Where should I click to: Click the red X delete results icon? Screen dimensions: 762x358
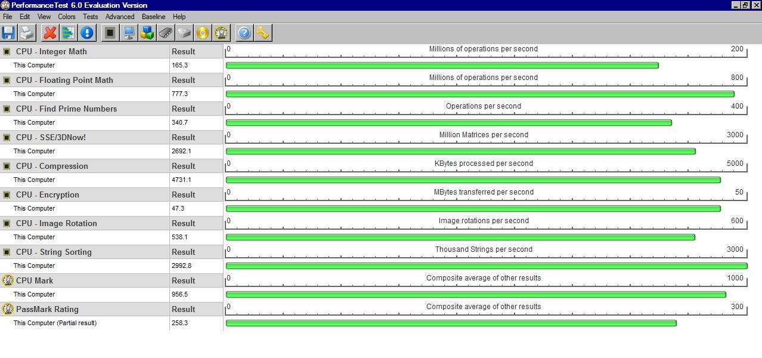pyautogui.click(x=50, y=33)
